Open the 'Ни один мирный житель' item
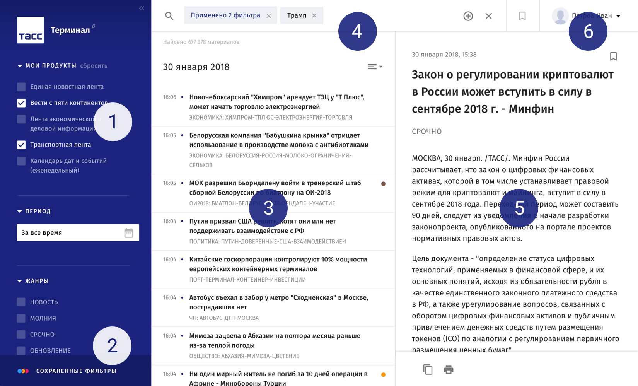The image size is (638, 386). pyautogui.click(x=273, y=376)
